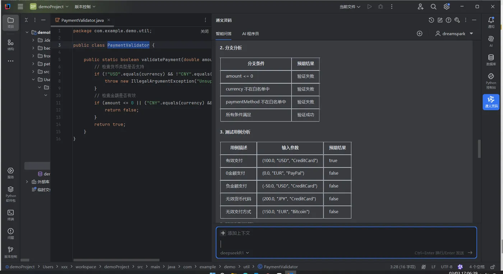Click the chat panel vertical scrollbar
Screen dimensions: 503x274
(479, 149)
